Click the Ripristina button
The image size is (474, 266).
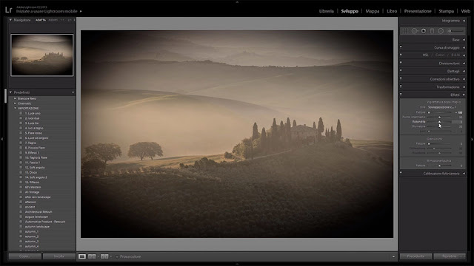point(450,256)
